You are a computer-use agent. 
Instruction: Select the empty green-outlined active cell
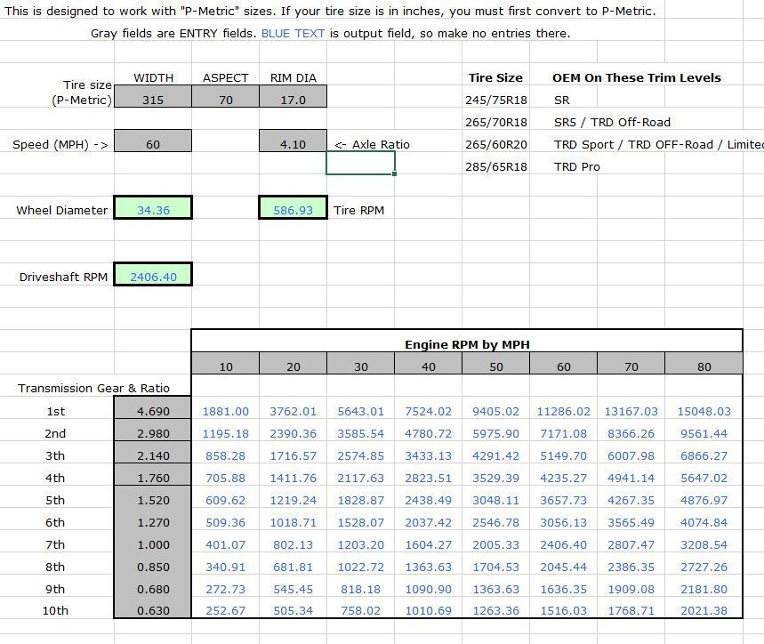click(x=360, y=164)
